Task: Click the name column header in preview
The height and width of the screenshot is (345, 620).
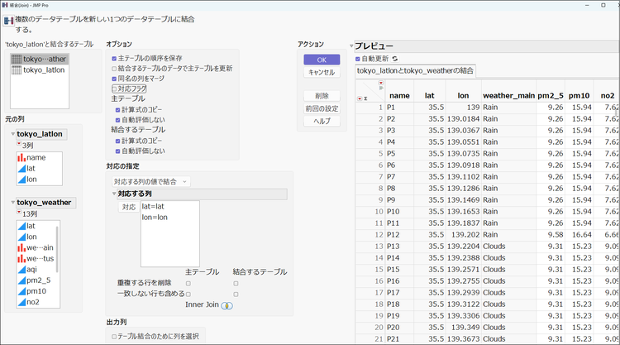Action: pos(399,96)
